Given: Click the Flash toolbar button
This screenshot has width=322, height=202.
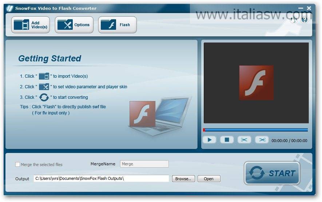Looking at the screenshot, I should point(118,25).
